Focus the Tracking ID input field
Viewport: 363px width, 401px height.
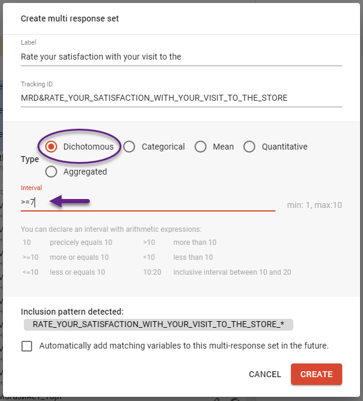181,98
